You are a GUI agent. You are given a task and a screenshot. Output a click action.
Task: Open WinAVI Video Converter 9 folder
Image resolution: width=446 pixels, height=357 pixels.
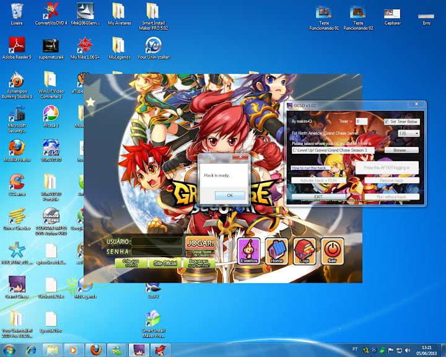(51, 85)
